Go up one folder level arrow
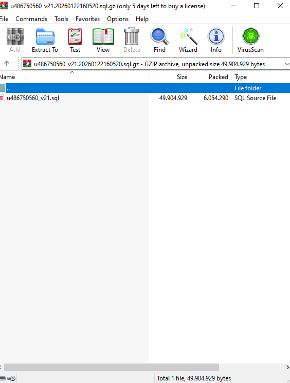Viewport: 290px width, 383px height. coord(7,64)
